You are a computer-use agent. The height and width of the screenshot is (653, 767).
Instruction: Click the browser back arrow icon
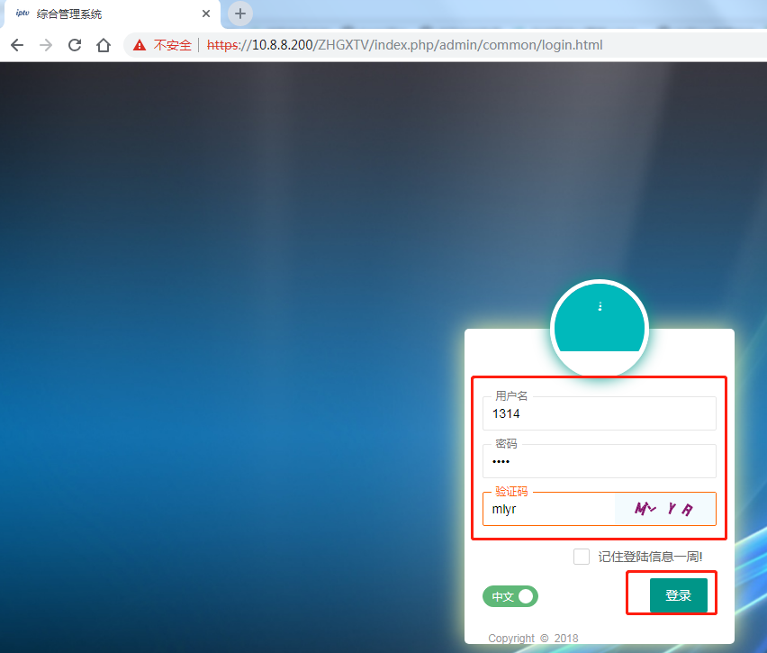tap(16, 44)
